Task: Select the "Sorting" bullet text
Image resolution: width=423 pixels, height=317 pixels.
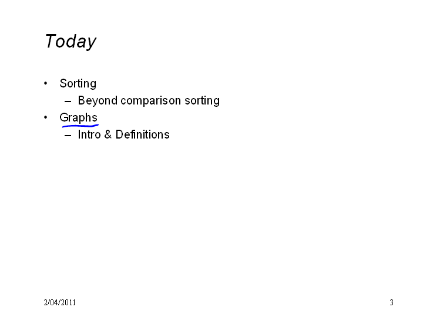Action: point(78,84)
